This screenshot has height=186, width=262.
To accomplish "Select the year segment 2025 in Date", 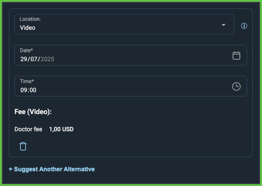I will click(x=47, y=59).
